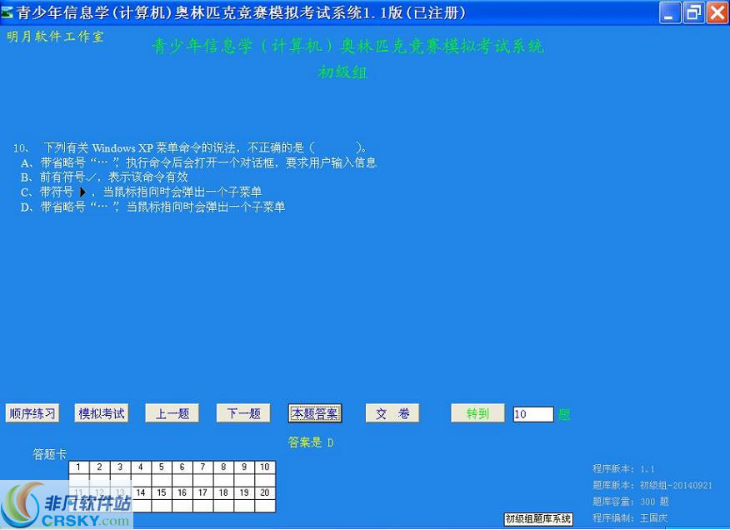The image size is (730, 530).
Task: Go to previous question with 上一题
Action: click(172, 413)
